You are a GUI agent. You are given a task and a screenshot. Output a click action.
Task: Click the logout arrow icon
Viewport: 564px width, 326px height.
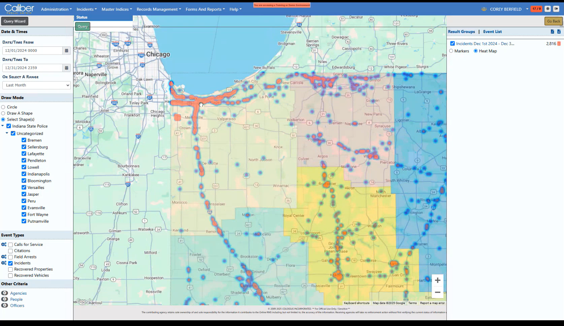pyautogui.click(x=556, y=9)
